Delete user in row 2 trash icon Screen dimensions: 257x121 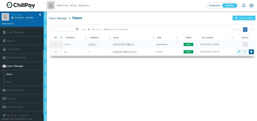251,52
